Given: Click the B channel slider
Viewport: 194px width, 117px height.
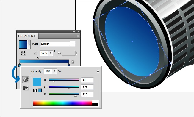Looking at the screenshot, I should [x=64, y=94].
